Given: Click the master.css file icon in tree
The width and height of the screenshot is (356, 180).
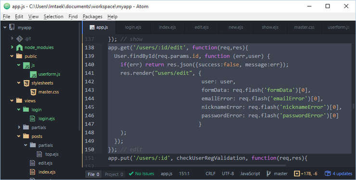Looking at the screenshot, I should (33, 92).
